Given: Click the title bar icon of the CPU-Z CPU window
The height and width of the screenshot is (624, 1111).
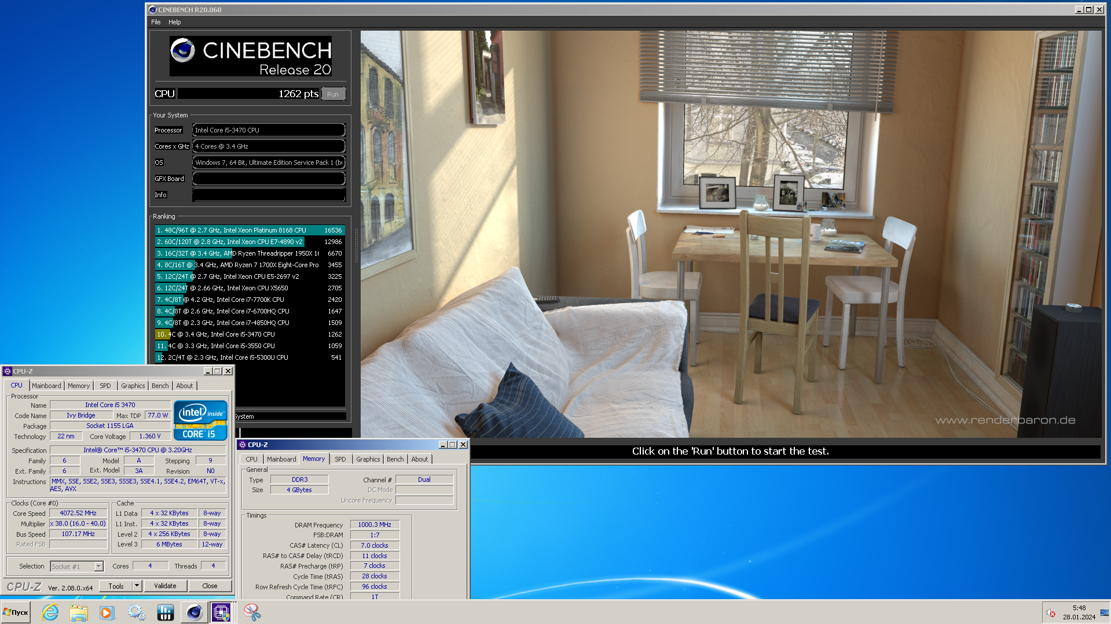Looking at the screenshot, I should 8,371.
